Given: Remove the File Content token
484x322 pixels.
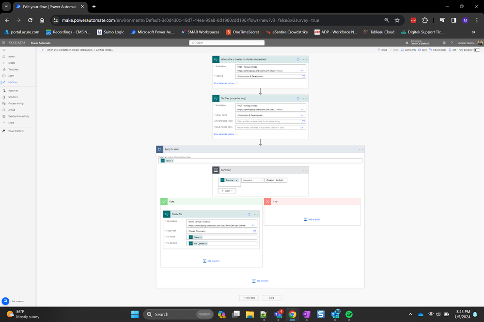Looking at the screenshot, I should click(x=206, y=244).
